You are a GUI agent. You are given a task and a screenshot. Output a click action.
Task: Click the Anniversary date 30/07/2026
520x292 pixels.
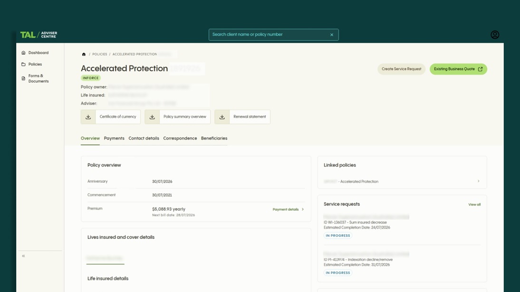pyautogui.click(x=162, y=182)
